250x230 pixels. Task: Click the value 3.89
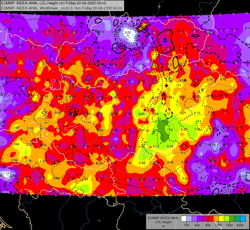225,112
